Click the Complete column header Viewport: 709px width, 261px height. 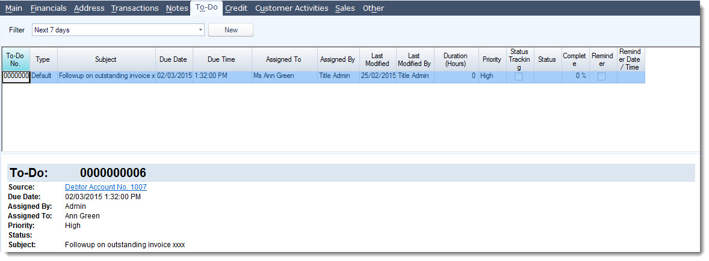[x=575, y=59]
